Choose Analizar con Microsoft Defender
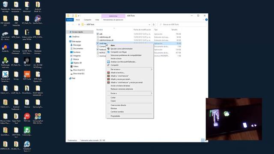 coord(130,62)
